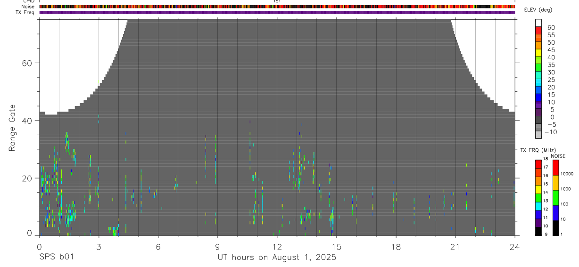579x267 pixels.
Task: Click the 'TX Freq' row label at top left
Action: 25,12
